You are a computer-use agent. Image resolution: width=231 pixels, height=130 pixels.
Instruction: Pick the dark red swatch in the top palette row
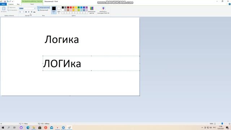point(68,7)
